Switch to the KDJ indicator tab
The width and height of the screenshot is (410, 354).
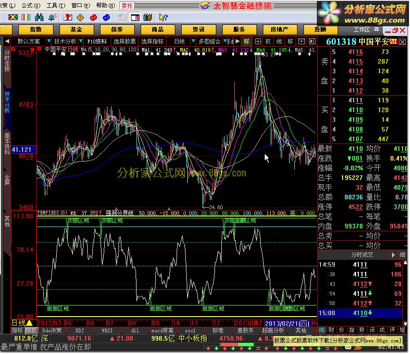click(79, 330)
